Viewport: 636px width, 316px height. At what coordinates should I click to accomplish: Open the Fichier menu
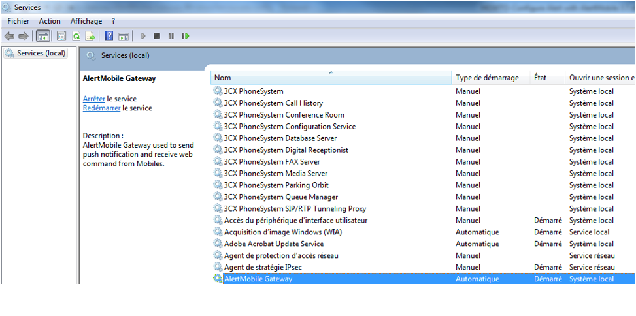click(x=18, y=21)
